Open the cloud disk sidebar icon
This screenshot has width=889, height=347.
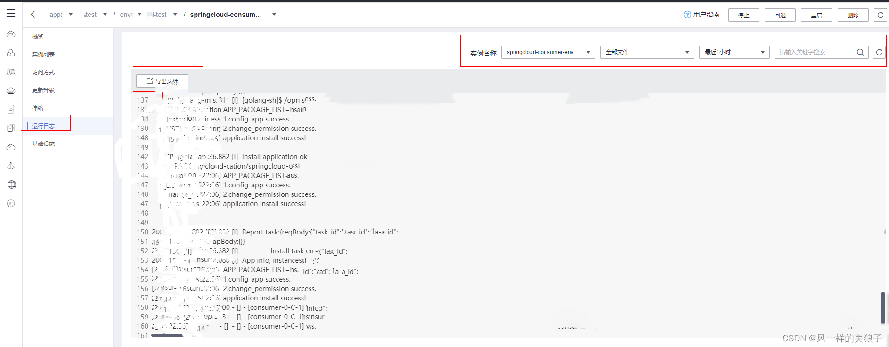click(11, 90)
